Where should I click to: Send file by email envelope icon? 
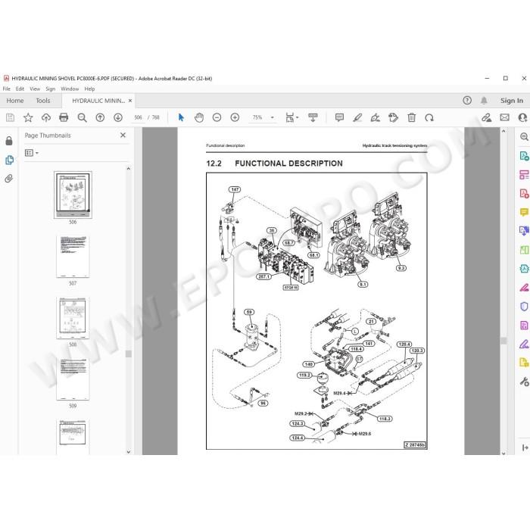505,117
